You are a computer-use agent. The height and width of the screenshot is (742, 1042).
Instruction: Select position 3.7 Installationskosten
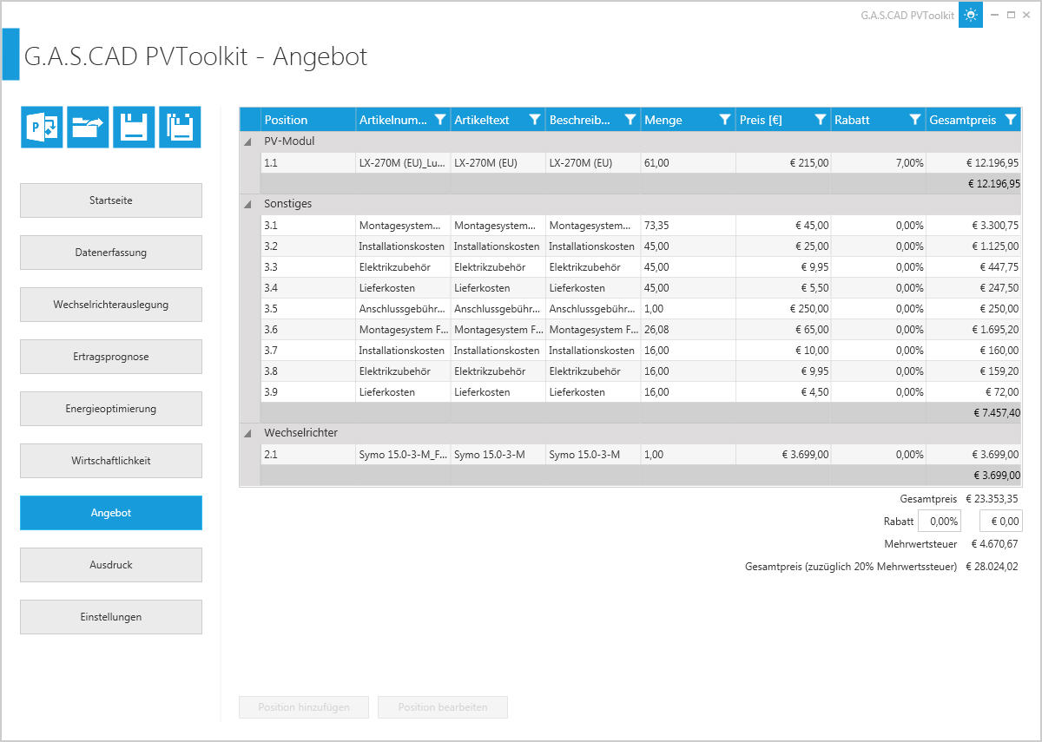tap(641, 350)
